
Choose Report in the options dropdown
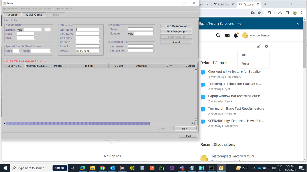click(246, 64)
